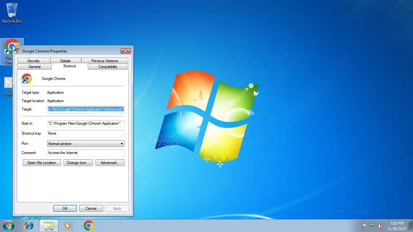The height and width of the screenshot is (232, 413).
Task: Click the Shortcut key field showing None
Action: point(86,133)
